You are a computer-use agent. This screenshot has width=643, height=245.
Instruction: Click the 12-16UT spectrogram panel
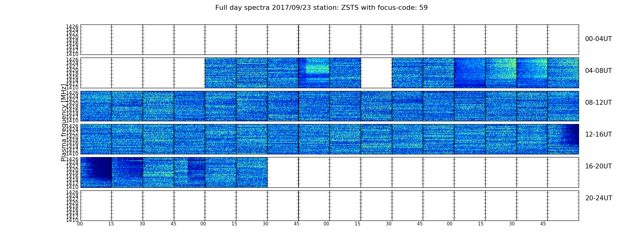(x=329, y=139)
